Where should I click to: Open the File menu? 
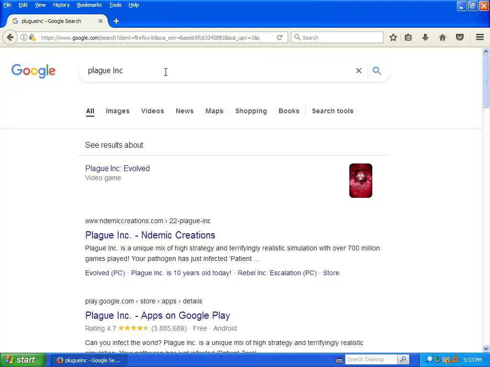click(7, 5)
